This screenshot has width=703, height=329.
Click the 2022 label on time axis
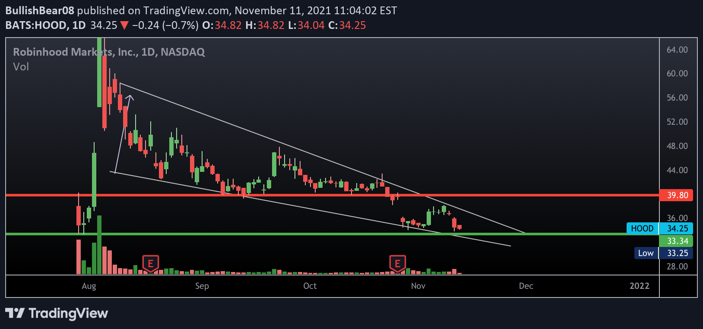(x=640, y=286)
